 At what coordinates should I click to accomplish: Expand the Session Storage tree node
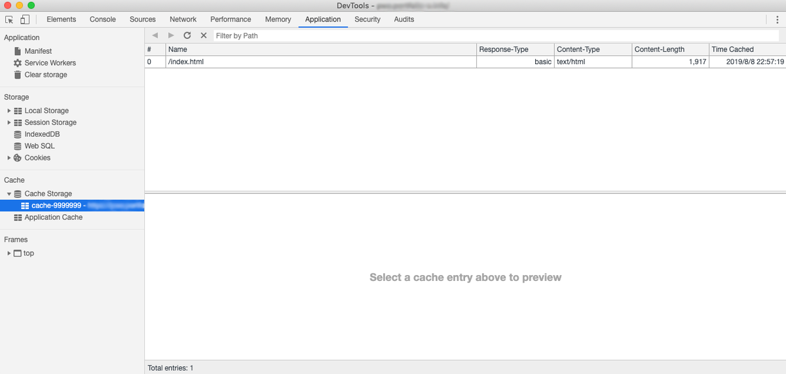(x=9, y=122)
